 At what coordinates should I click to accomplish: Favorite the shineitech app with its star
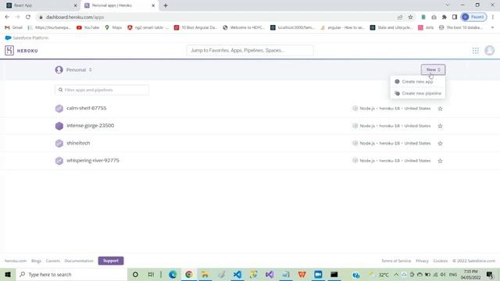440,144
